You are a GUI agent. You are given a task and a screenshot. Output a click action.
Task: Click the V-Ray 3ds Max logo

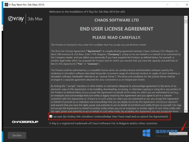point(25,19)
